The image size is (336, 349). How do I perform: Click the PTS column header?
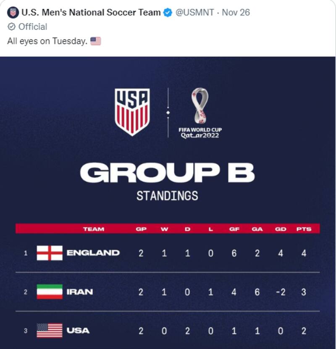(304, 229)
